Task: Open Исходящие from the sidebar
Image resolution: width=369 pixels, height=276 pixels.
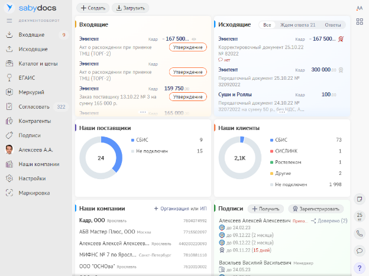Action: 33,49
